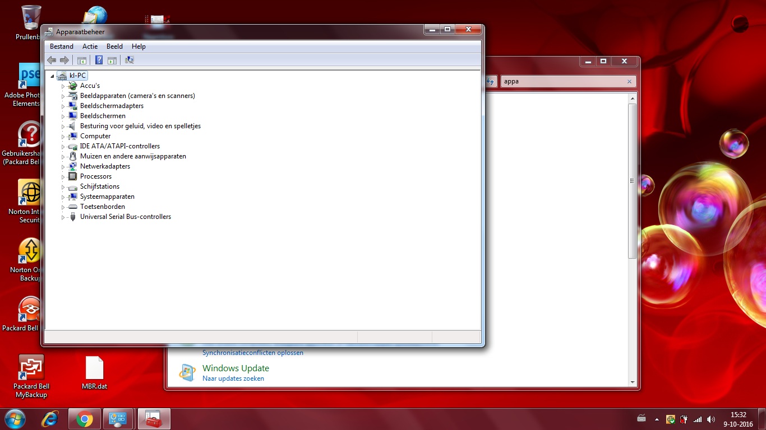Expand the Beeldschermen arrow
The height and width of the screenshot is (430, 766).
(x=63, y=116)
